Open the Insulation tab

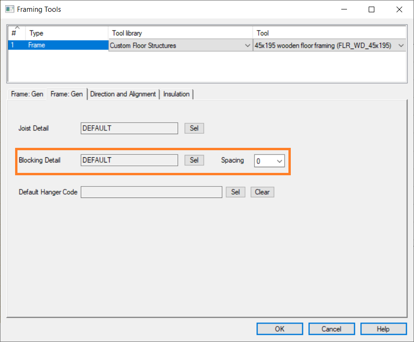(176, 94)
